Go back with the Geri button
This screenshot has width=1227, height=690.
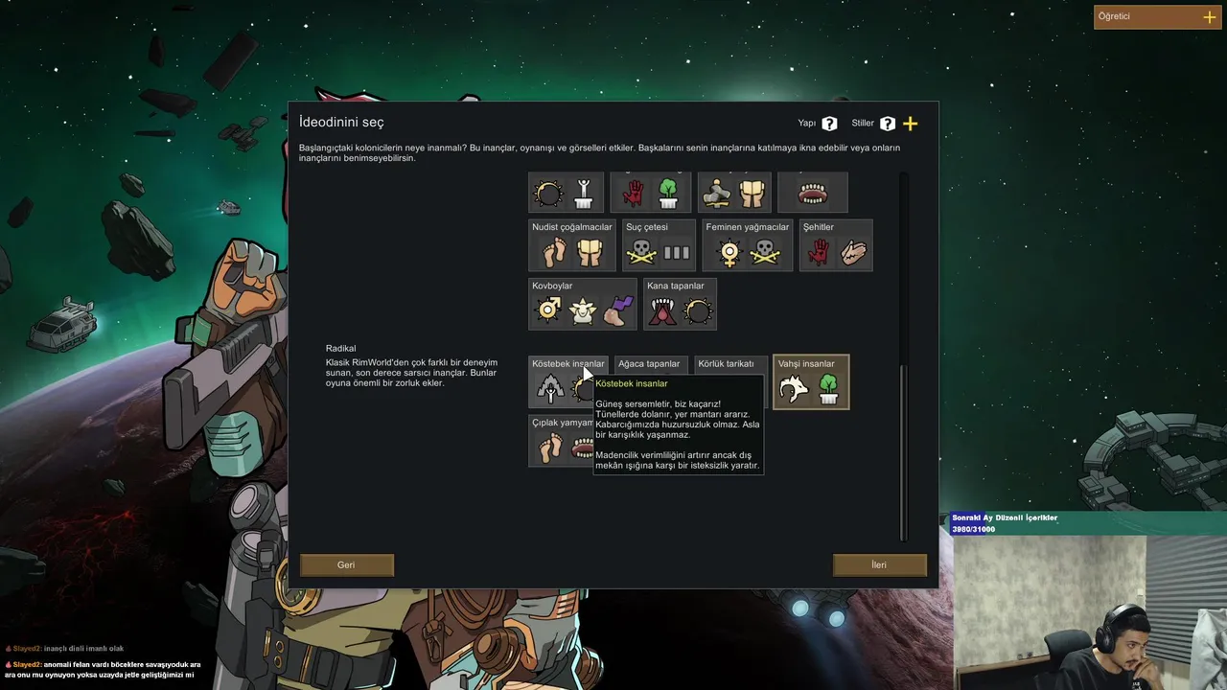pos(346,565)
